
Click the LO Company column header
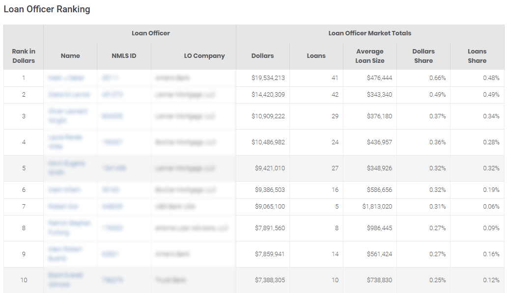pos(204,56)
